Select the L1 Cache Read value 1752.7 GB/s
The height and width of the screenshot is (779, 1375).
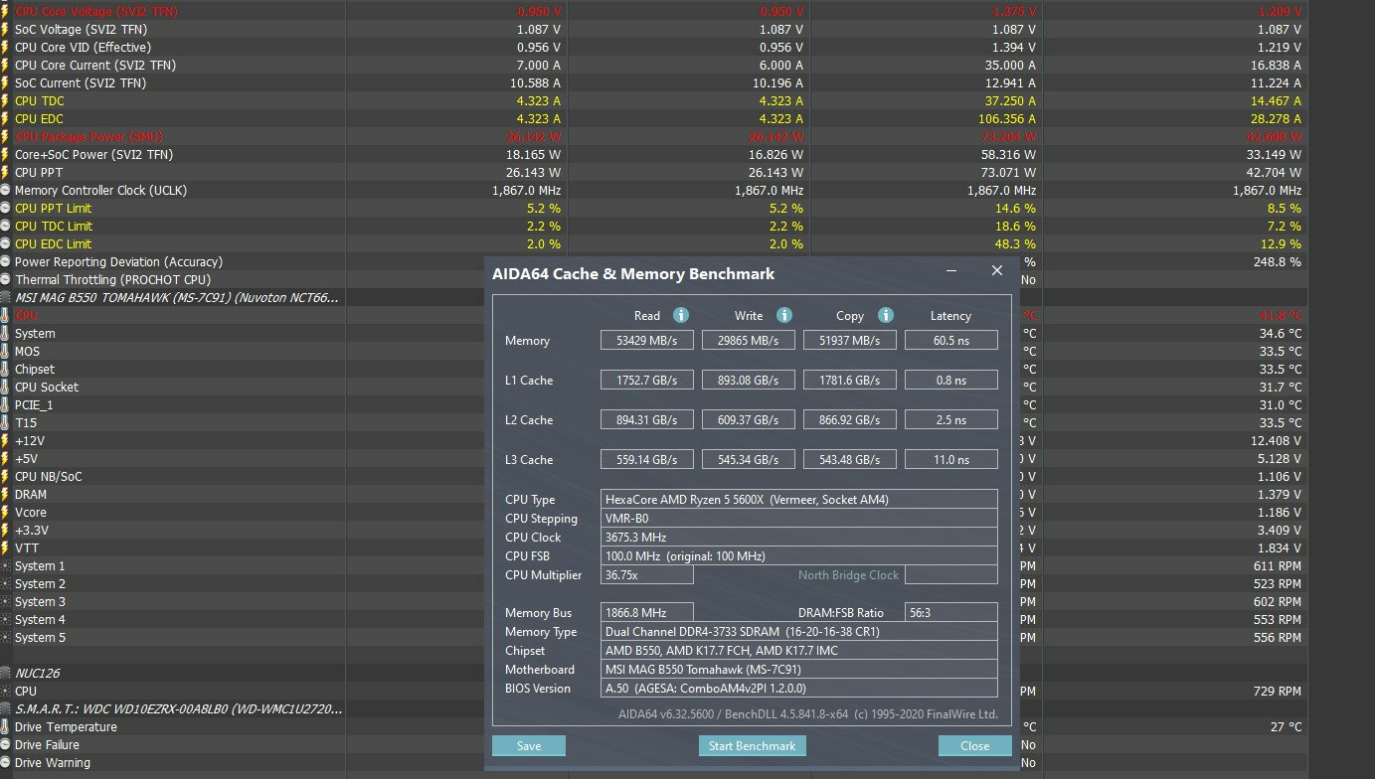click(647, 381)
